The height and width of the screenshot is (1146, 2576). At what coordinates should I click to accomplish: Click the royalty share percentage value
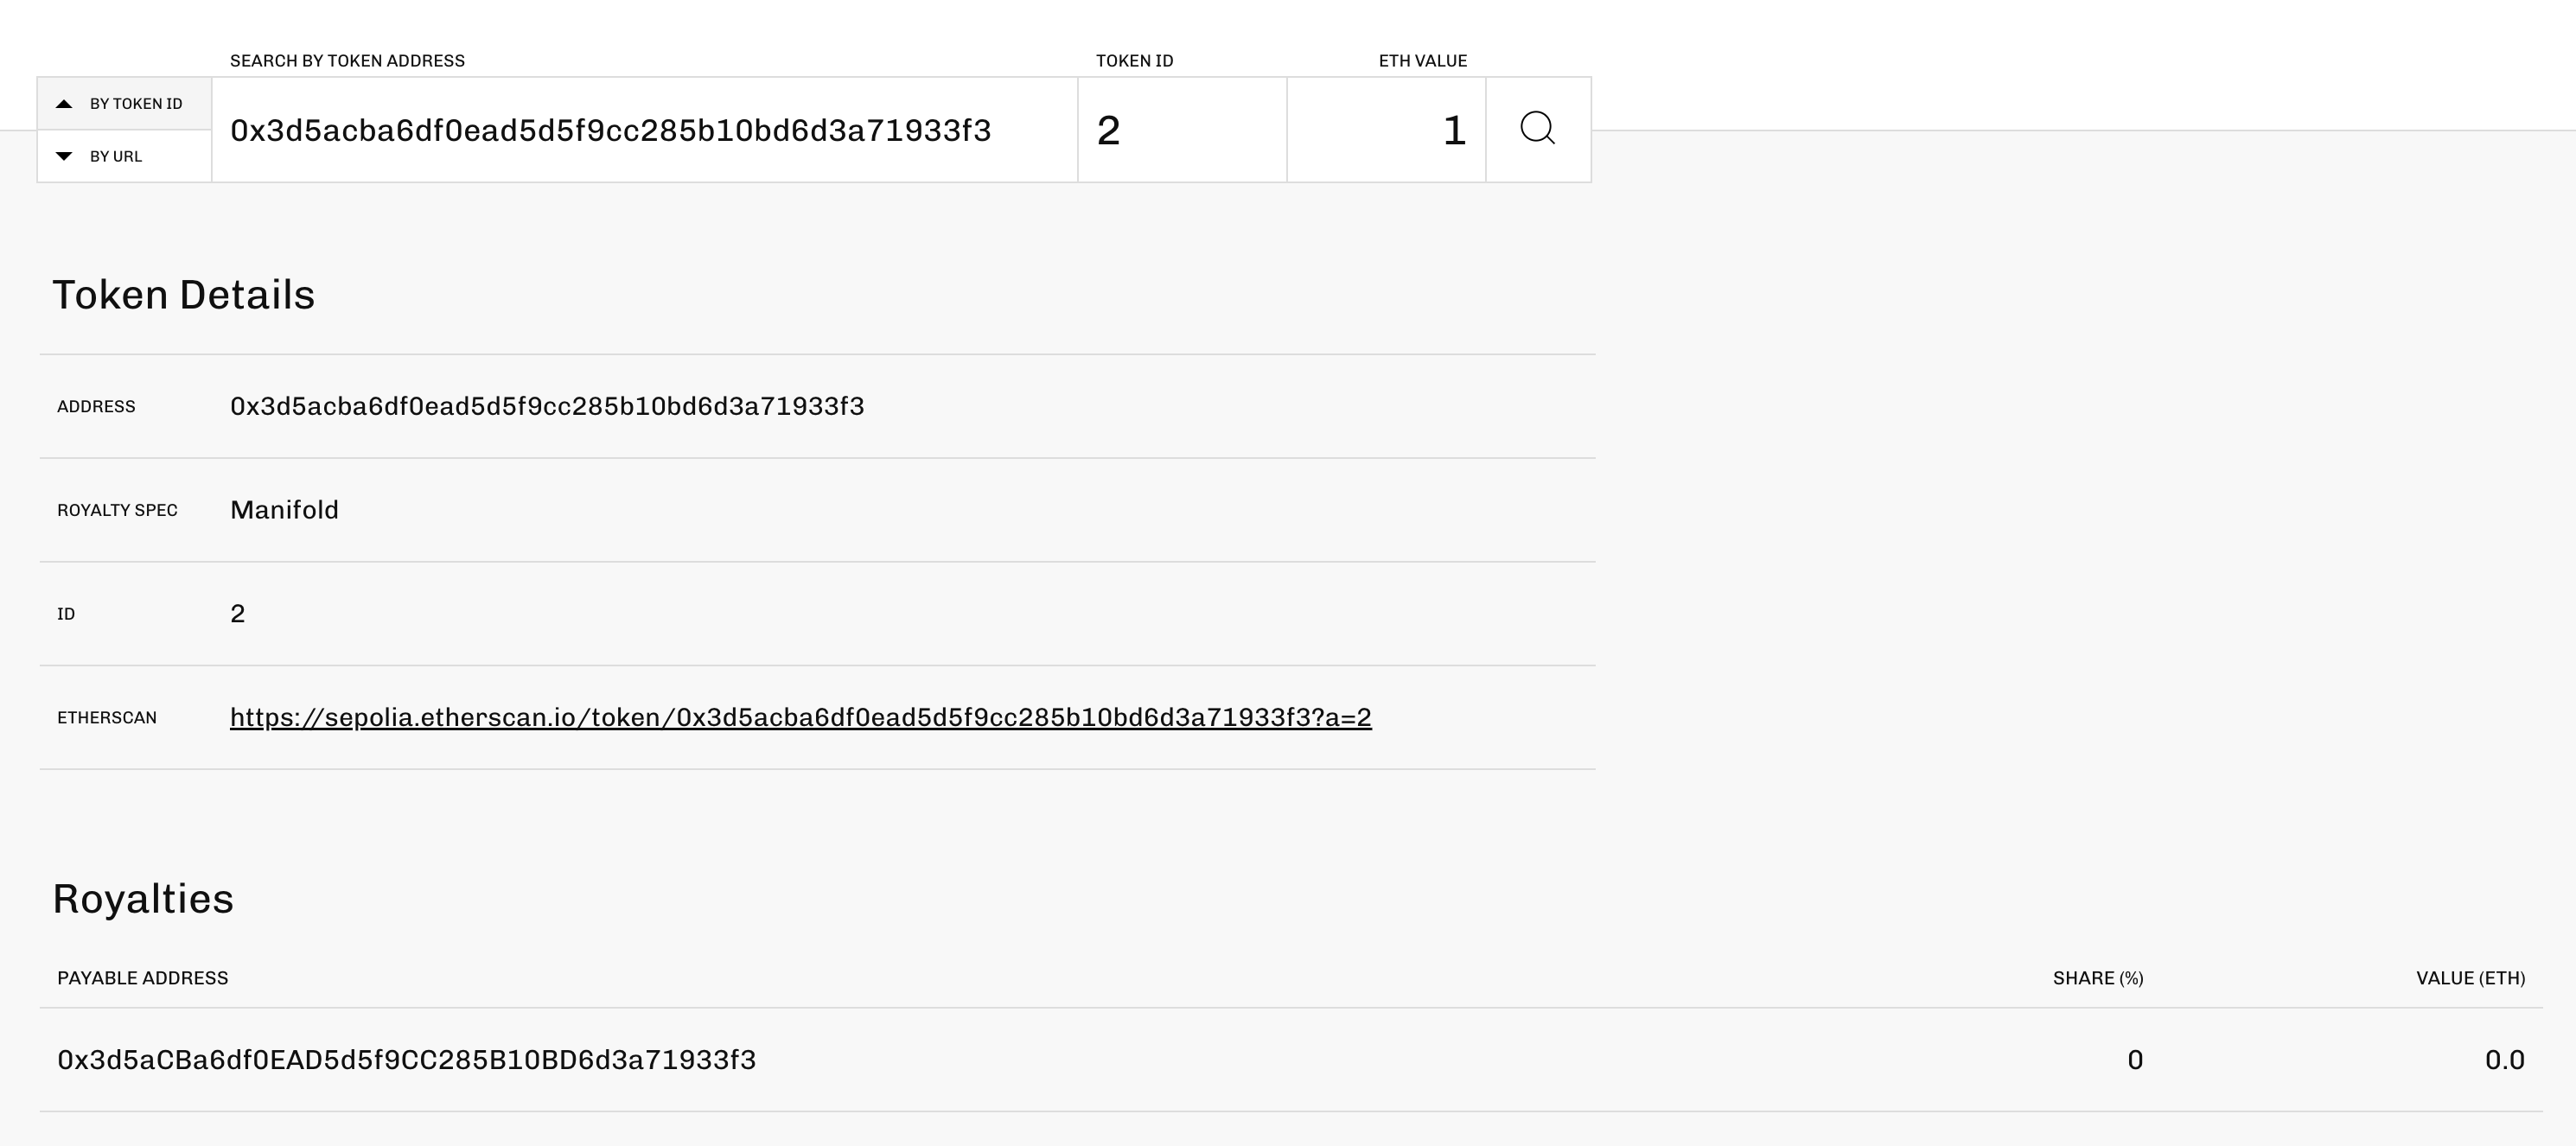point(2134,1060)
